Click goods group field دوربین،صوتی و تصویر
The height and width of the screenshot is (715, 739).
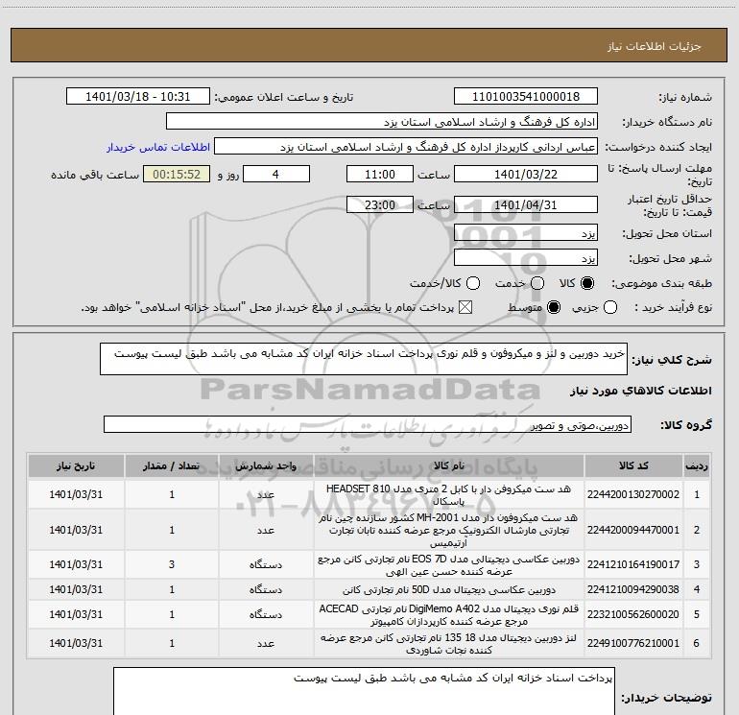[368, 424]
